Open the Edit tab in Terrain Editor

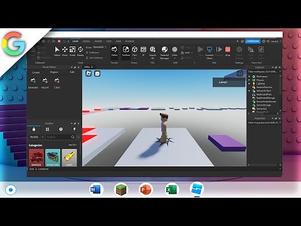(72, 72)
